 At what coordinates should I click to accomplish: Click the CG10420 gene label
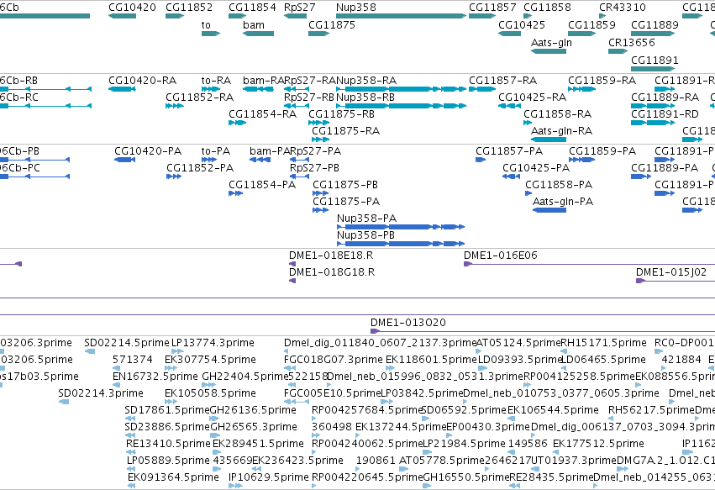(x=132, y=8)
